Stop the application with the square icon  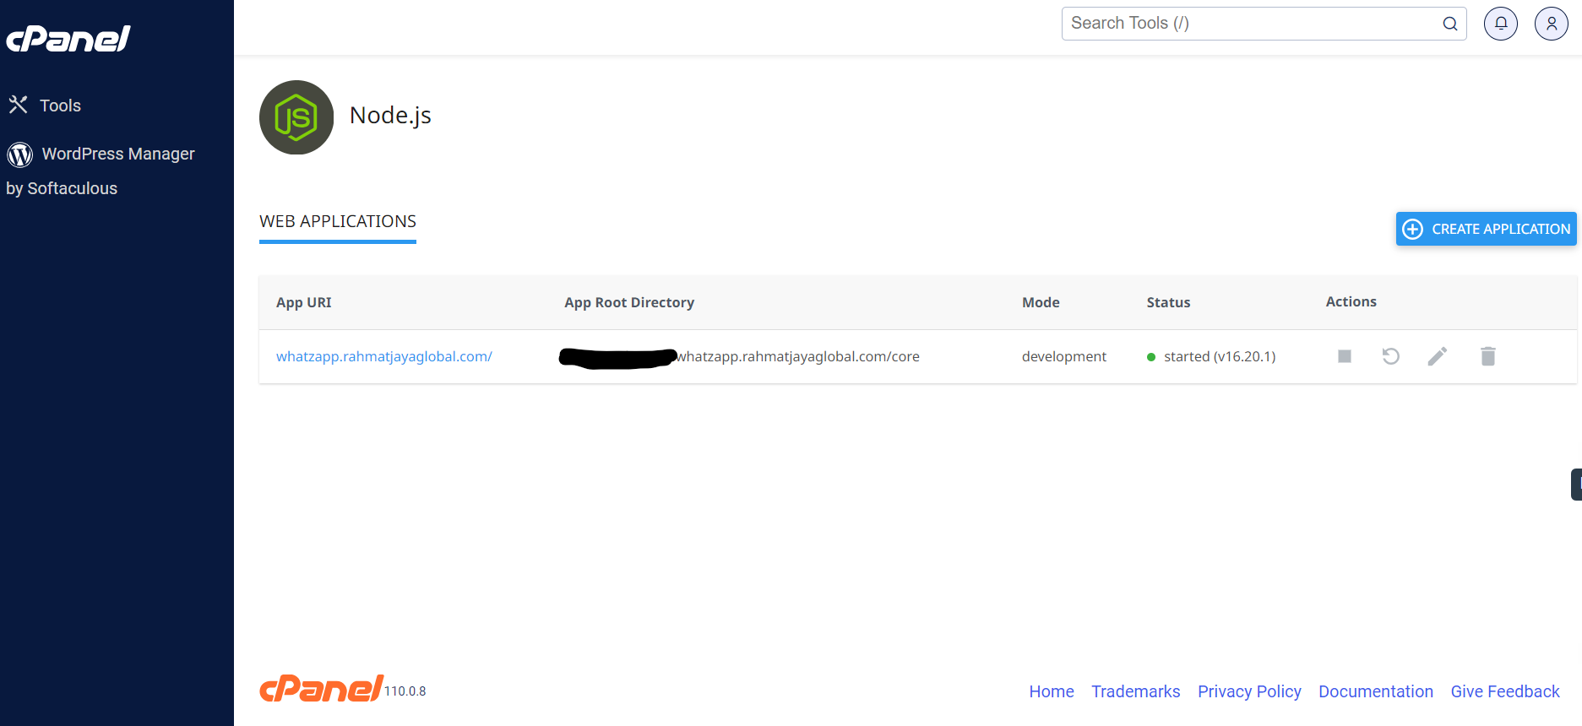coord(1345,356)
